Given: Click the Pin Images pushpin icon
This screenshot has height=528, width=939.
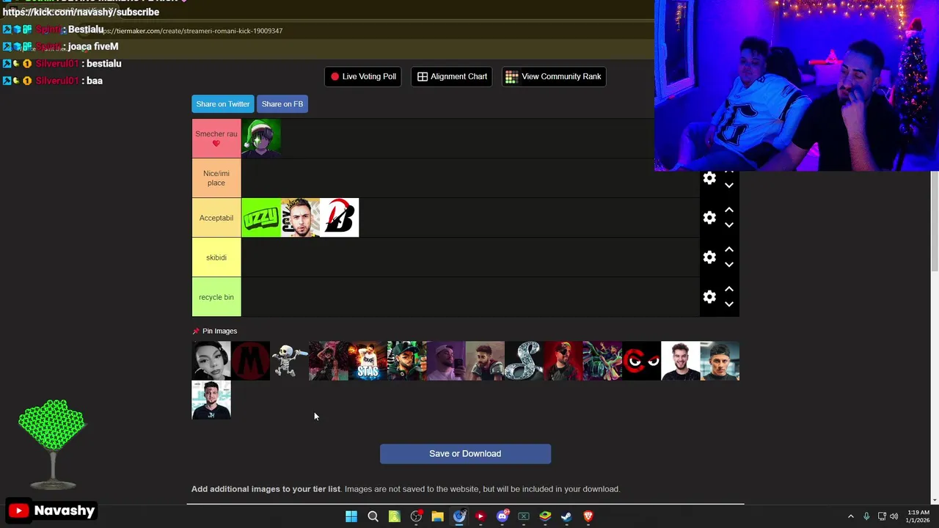Looking at the screenshot, I should 196,331.
